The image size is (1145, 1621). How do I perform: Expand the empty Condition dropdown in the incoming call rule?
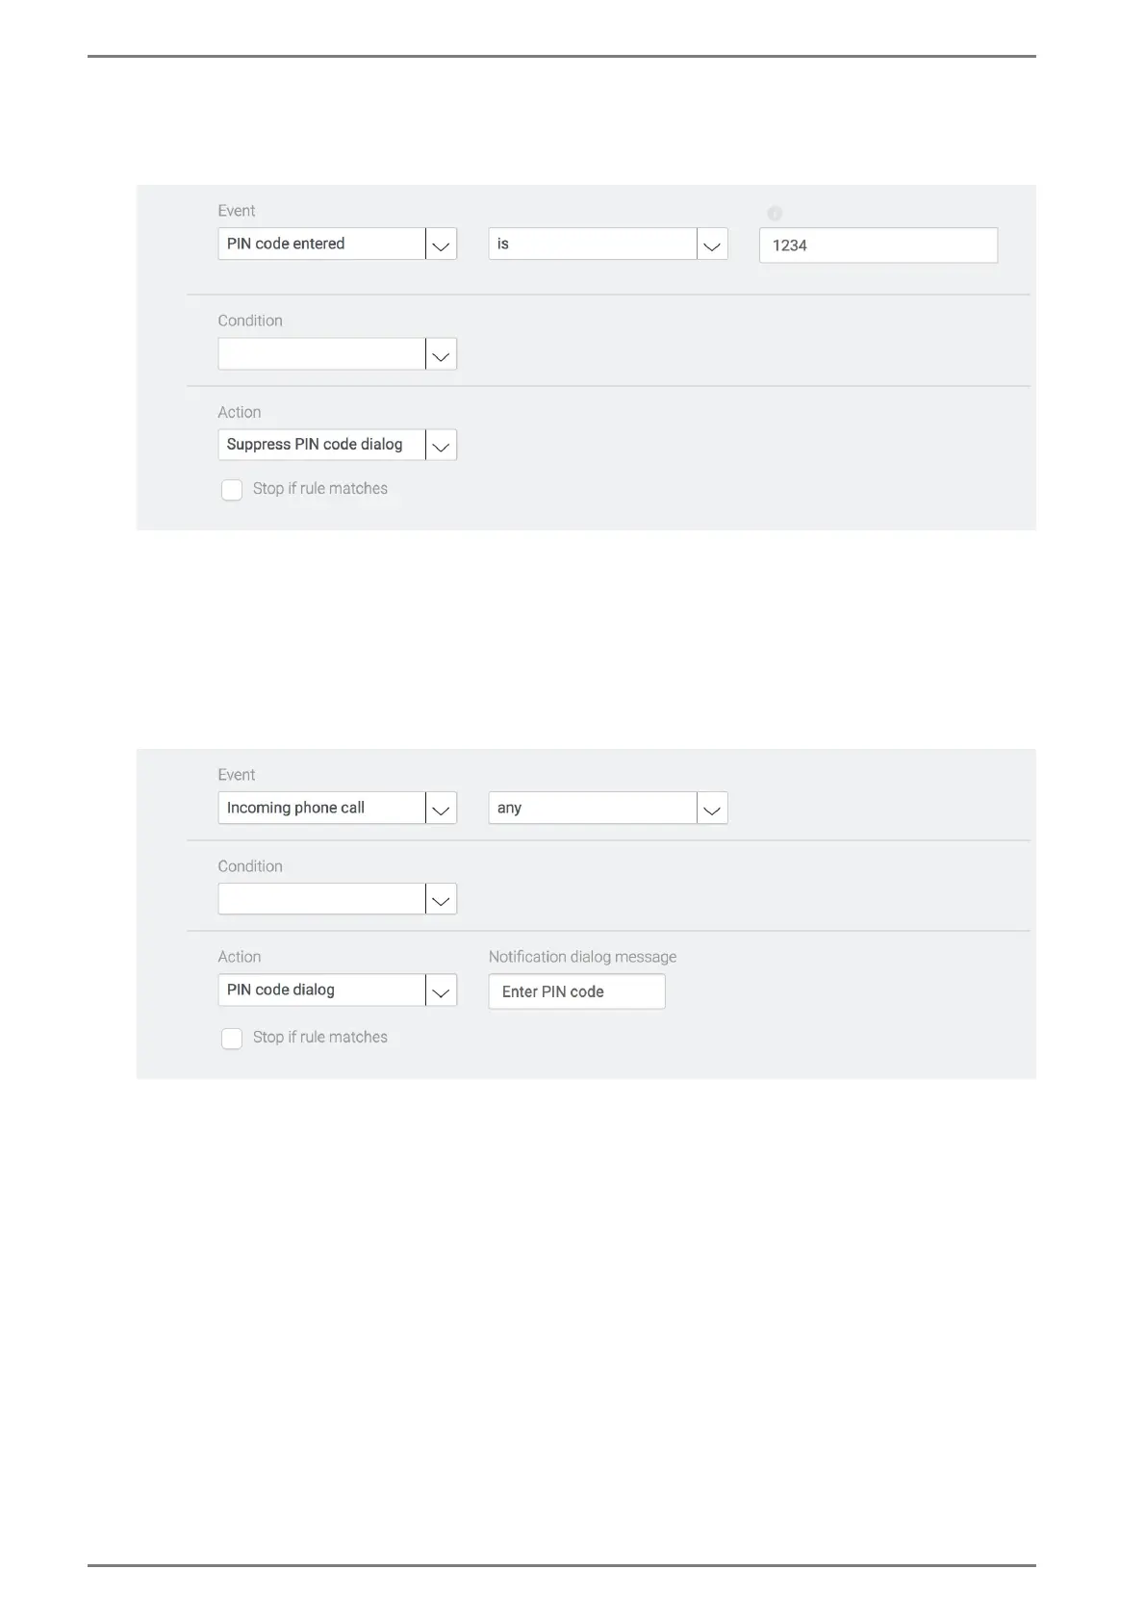(x=321, y=900)
